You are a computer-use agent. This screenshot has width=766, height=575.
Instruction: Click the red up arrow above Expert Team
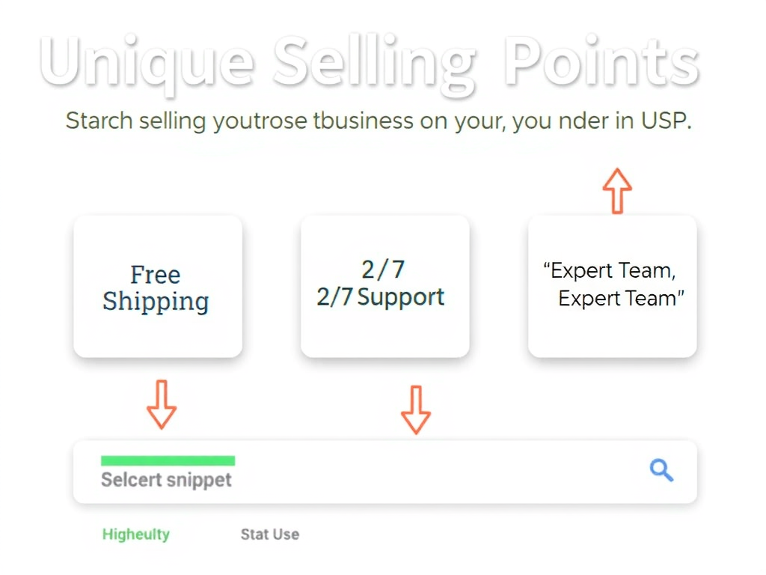[617, 191]
